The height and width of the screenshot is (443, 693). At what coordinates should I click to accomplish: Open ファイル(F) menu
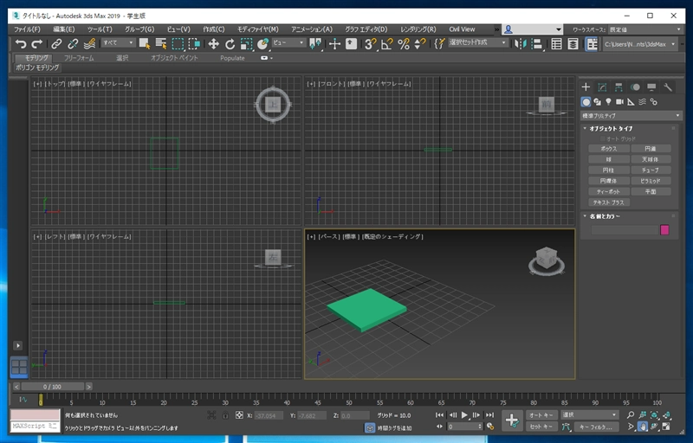pyautogui.click(x=28, y=29)
